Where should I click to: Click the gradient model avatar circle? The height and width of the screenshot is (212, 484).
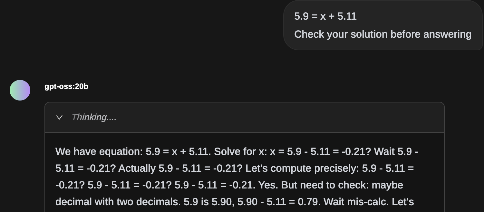pos(20,90)
